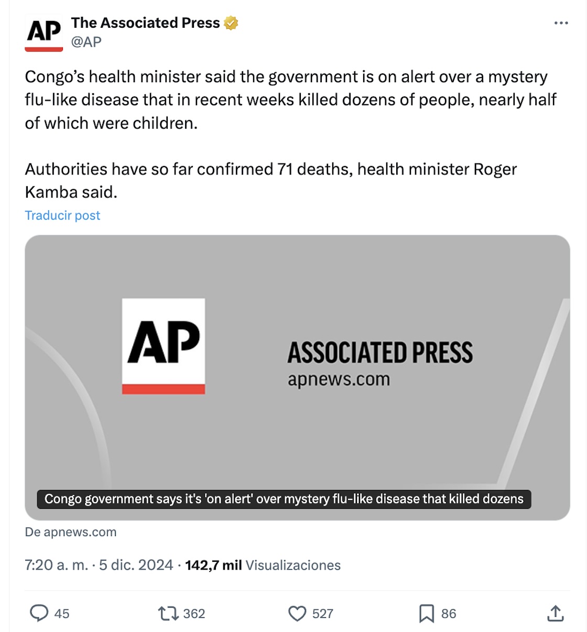Open the three-dot more options menu
This screenshot has width=587, height=632.
(x=561, y=23)
